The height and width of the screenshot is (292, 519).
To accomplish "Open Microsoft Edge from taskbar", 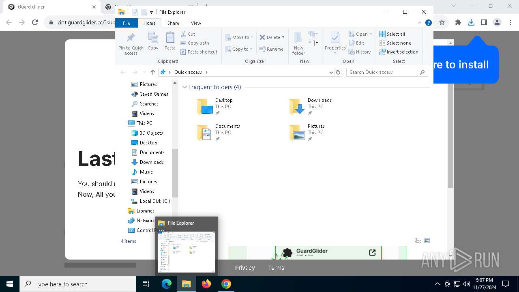I will (167, 284).
